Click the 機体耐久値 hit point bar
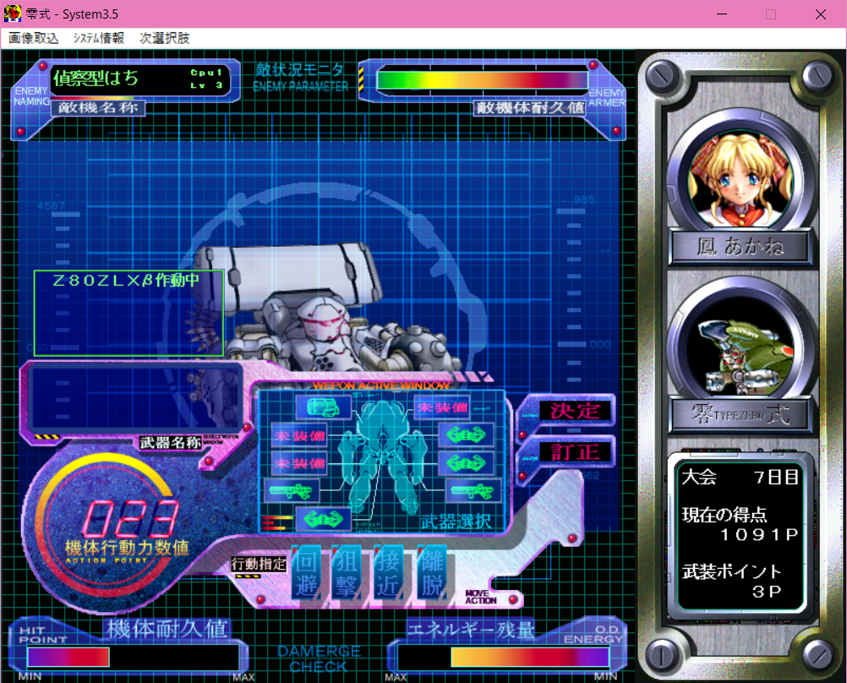This screenshot has width=847, height=683. pyautogui.click(x=133, y=657)
